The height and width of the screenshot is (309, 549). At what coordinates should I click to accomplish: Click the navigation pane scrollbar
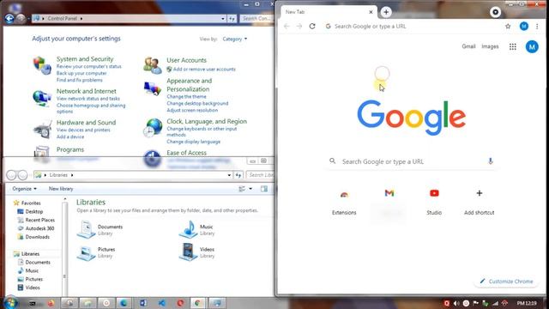click(x=65, y=247)
